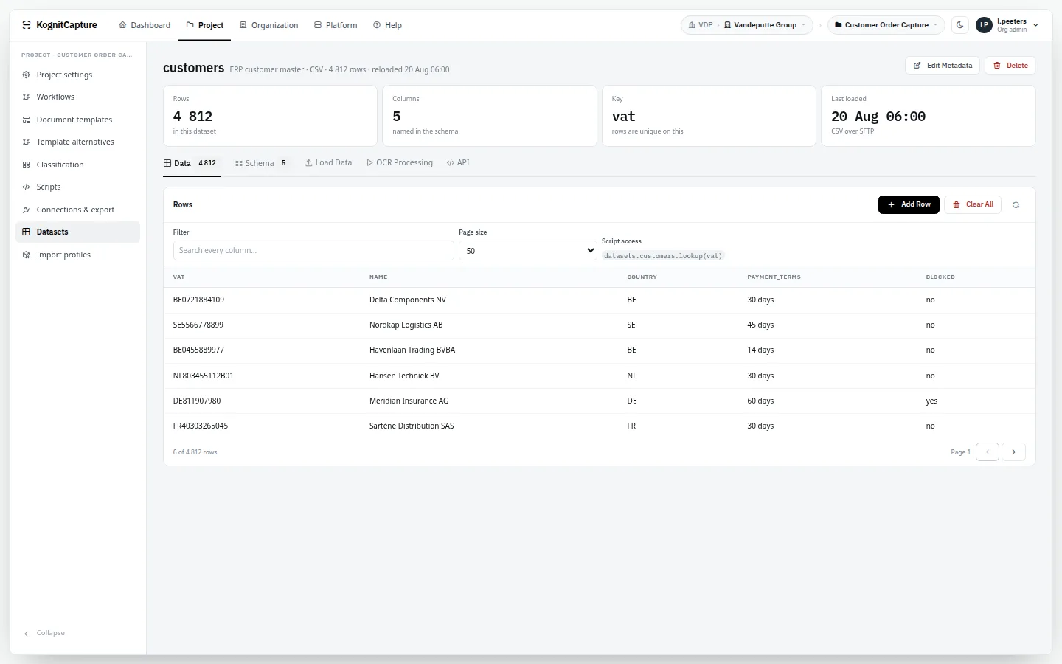This screenshot has height=664, width=1062.
Task: Expand Vandeputte Group organization selector
Action: coord(765,25)
